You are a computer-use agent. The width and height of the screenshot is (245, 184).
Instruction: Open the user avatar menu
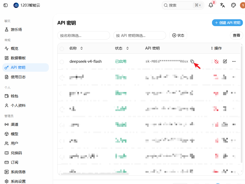coord(243,5)
